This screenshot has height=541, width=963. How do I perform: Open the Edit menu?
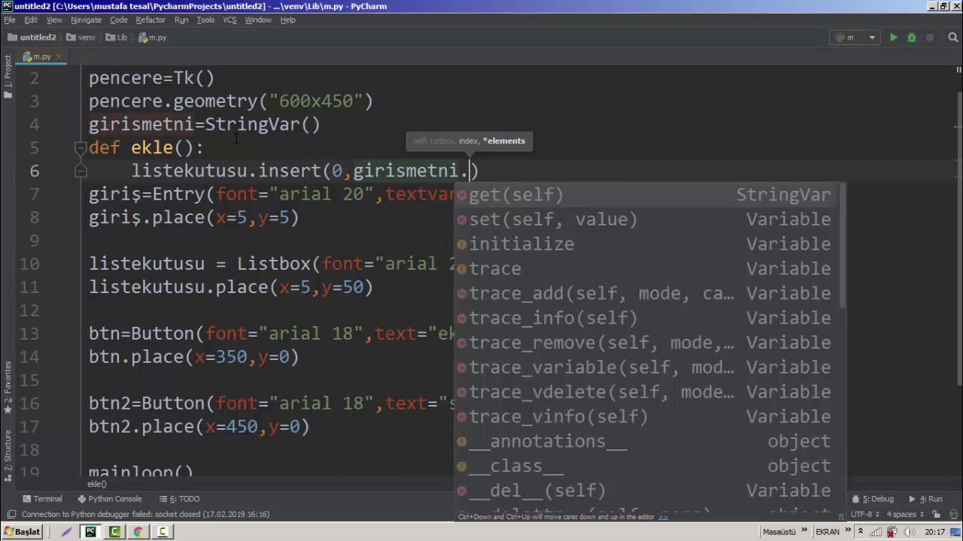[31, 20]
